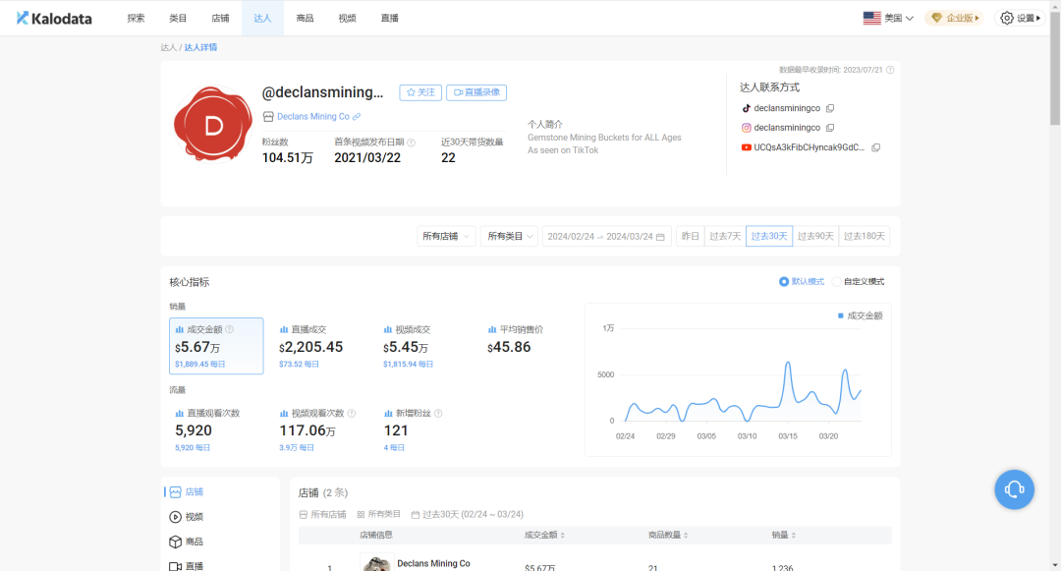Open the Declans Mining Co link under username
The width and height of the screenshot is (1061, 571).
click(313, 117)
